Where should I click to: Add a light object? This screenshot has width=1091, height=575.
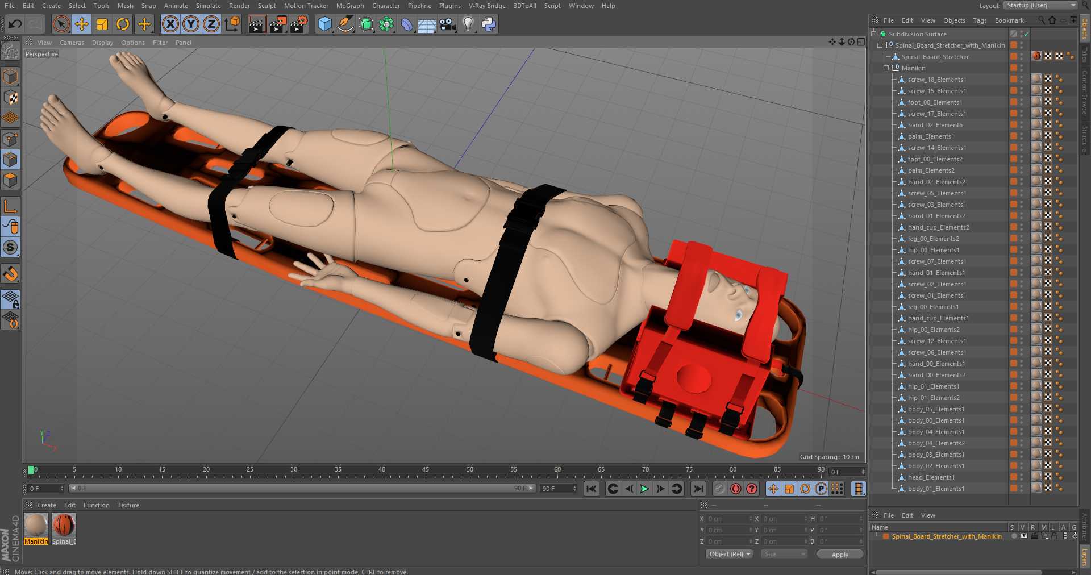(468, 24)
